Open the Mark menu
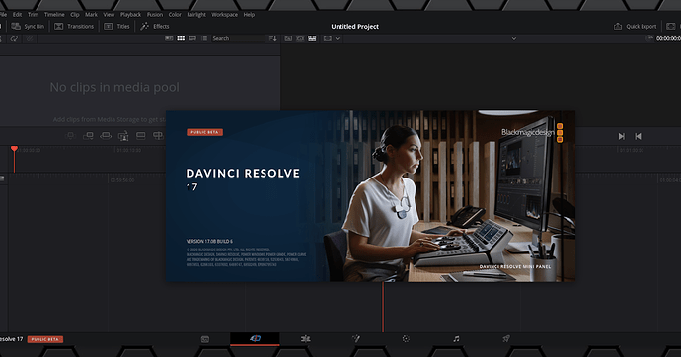Viewport: 681px width, 357px height. point(91,15)
